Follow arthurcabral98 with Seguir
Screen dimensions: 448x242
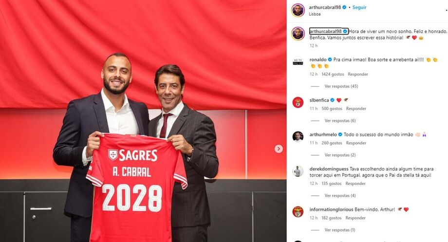359,7
